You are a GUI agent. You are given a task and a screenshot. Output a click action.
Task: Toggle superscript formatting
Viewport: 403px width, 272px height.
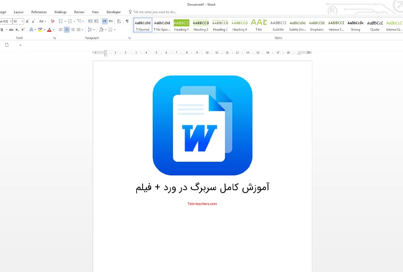click(x=23, y=29)
